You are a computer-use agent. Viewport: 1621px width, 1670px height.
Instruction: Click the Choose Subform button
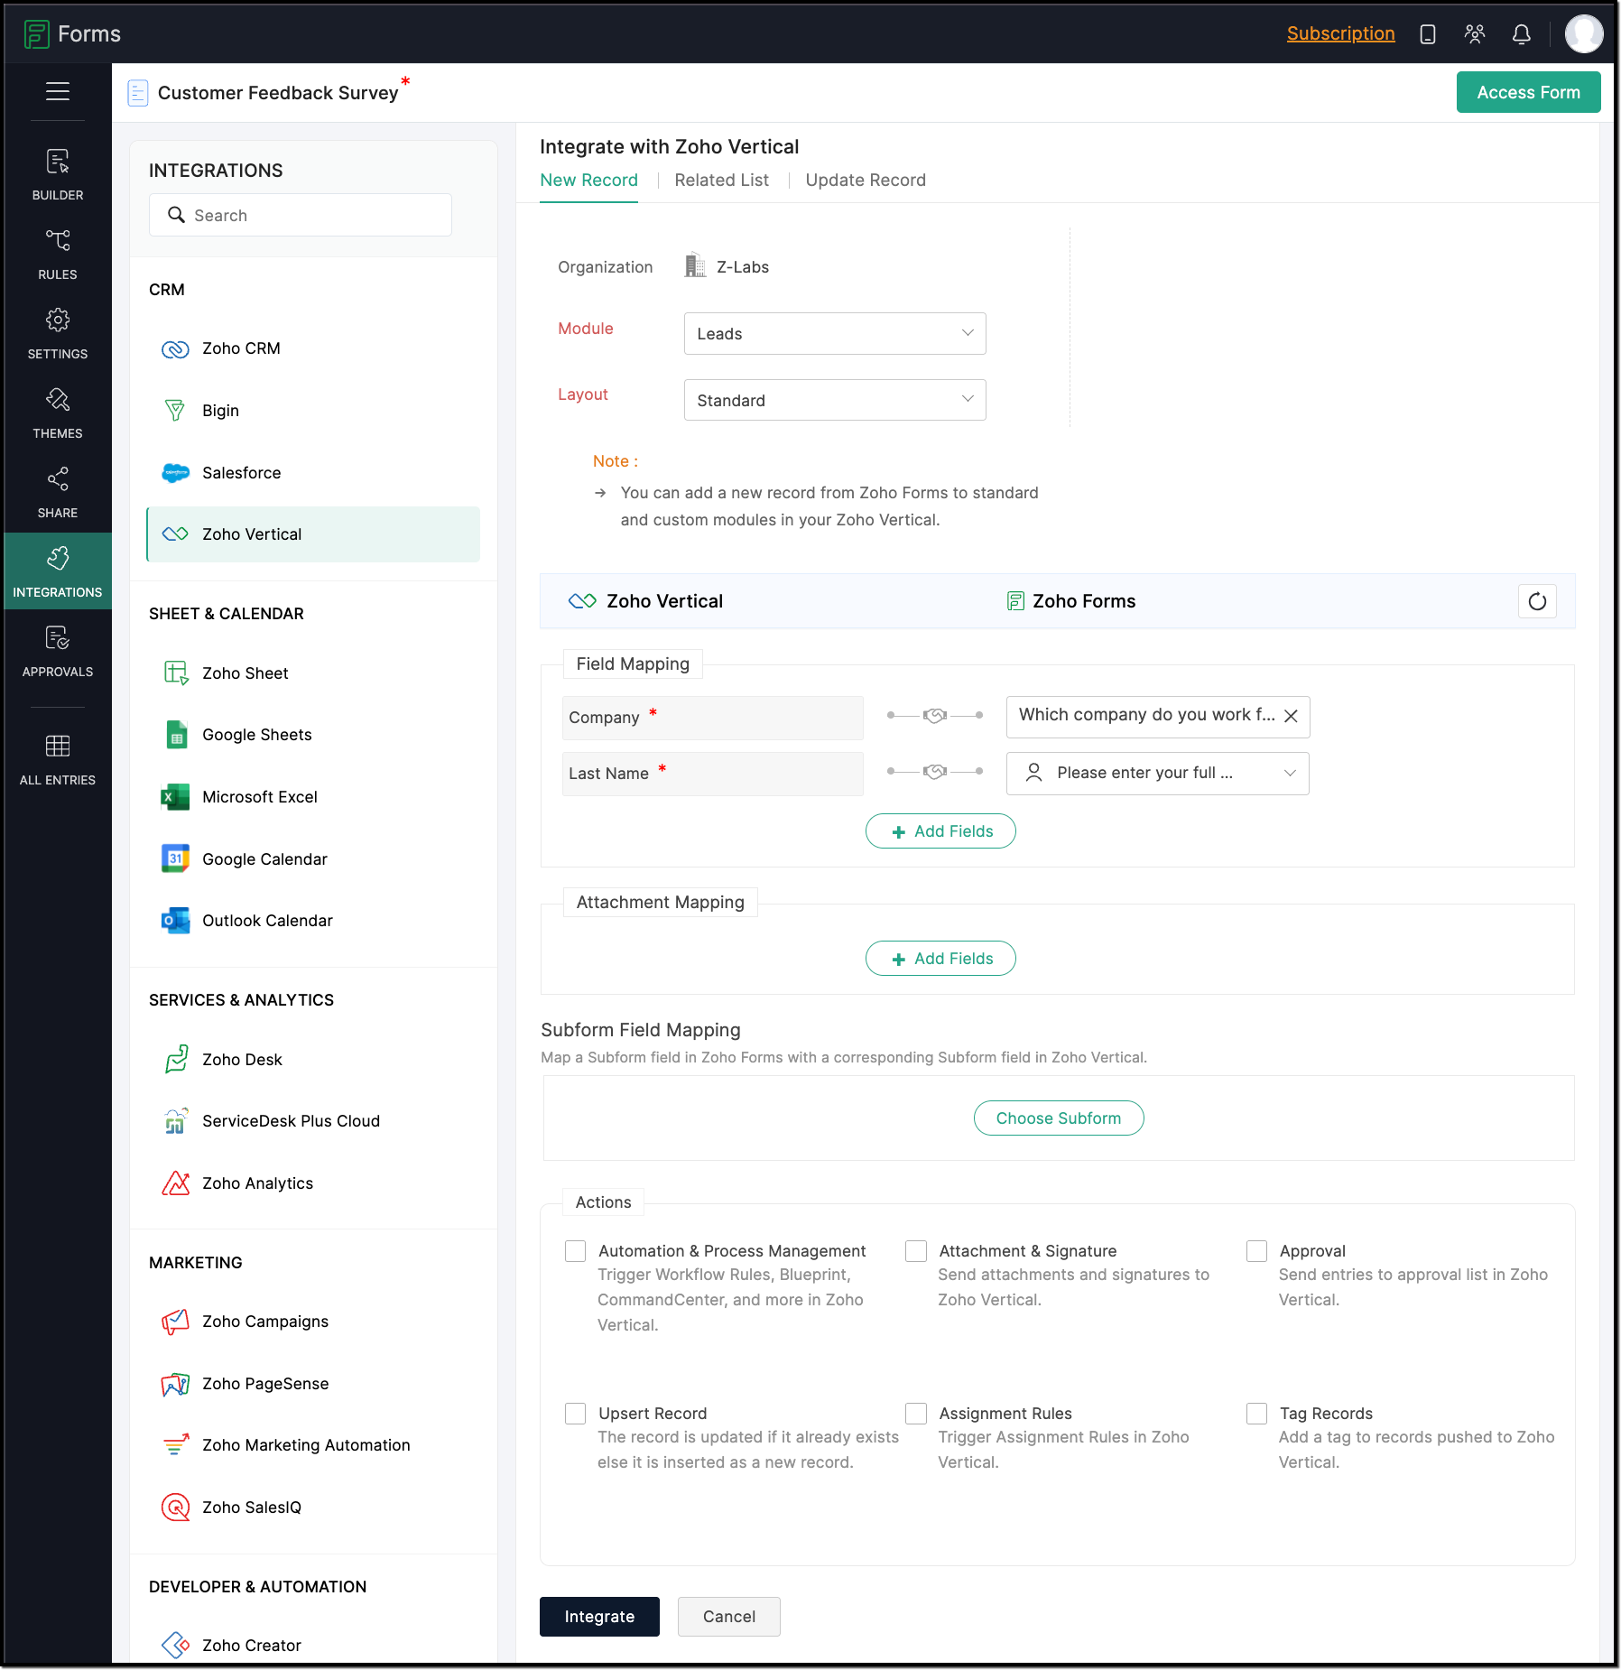coord(1058,1118)
